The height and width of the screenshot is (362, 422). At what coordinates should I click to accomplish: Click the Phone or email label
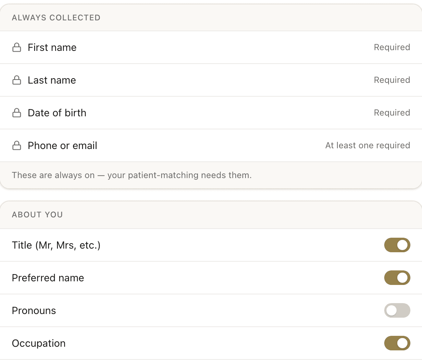62,146
